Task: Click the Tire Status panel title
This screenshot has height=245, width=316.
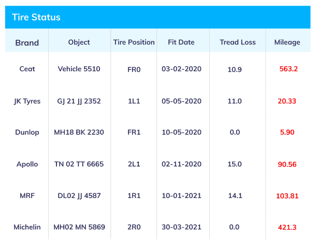Action: (36, 17)
